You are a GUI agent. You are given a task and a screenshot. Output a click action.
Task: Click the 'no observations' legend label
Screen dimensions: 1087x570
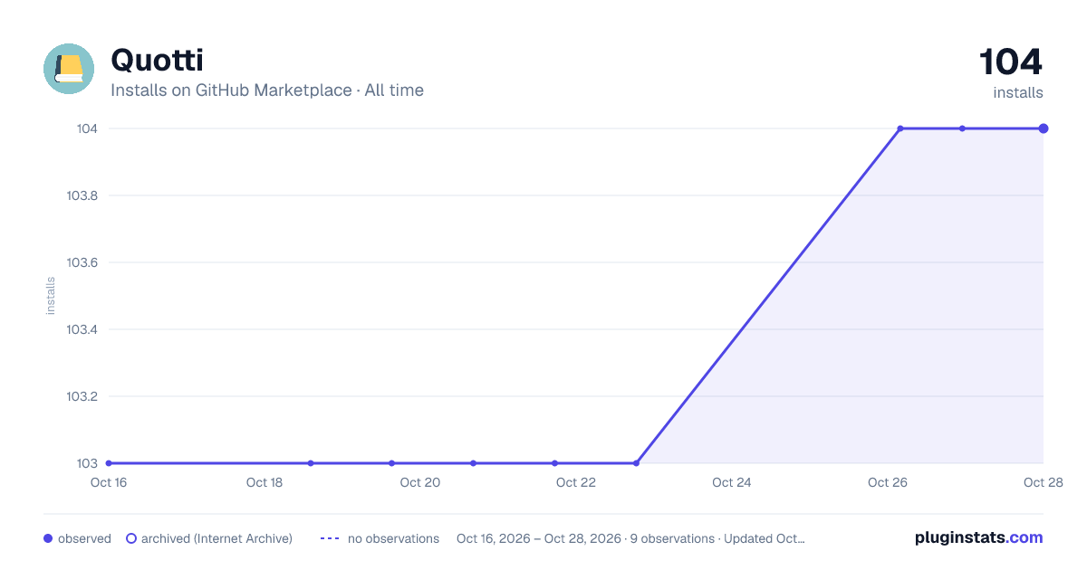coord(393,538)
